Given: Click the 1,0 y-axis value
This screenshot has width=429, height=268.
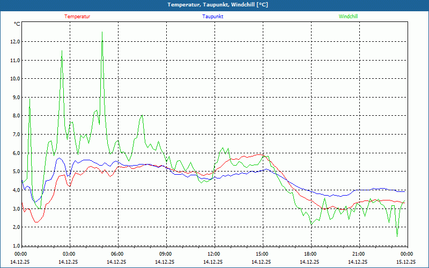Looking at the screenshot, I should tap(16, 245).
